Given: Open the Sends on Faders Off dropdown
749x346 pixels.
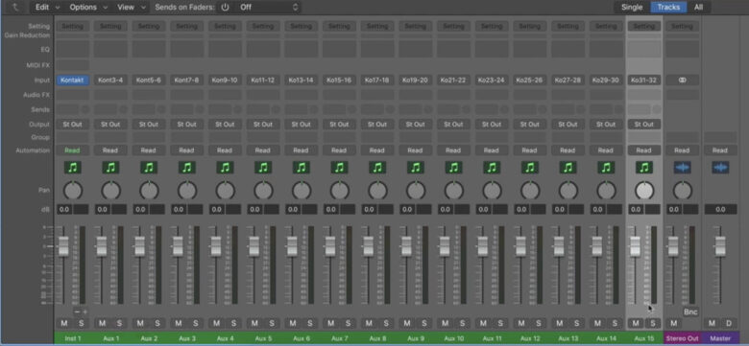Looking at the screenshot, I should point(269,7).
